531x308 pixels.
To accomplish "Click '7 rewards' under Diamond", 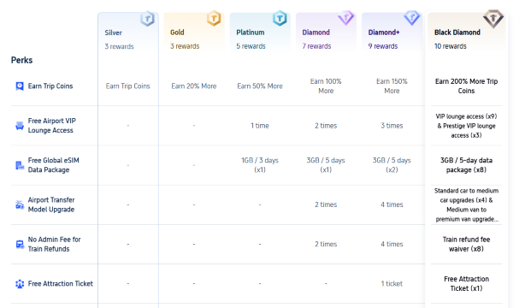I will tap(316, 46).
